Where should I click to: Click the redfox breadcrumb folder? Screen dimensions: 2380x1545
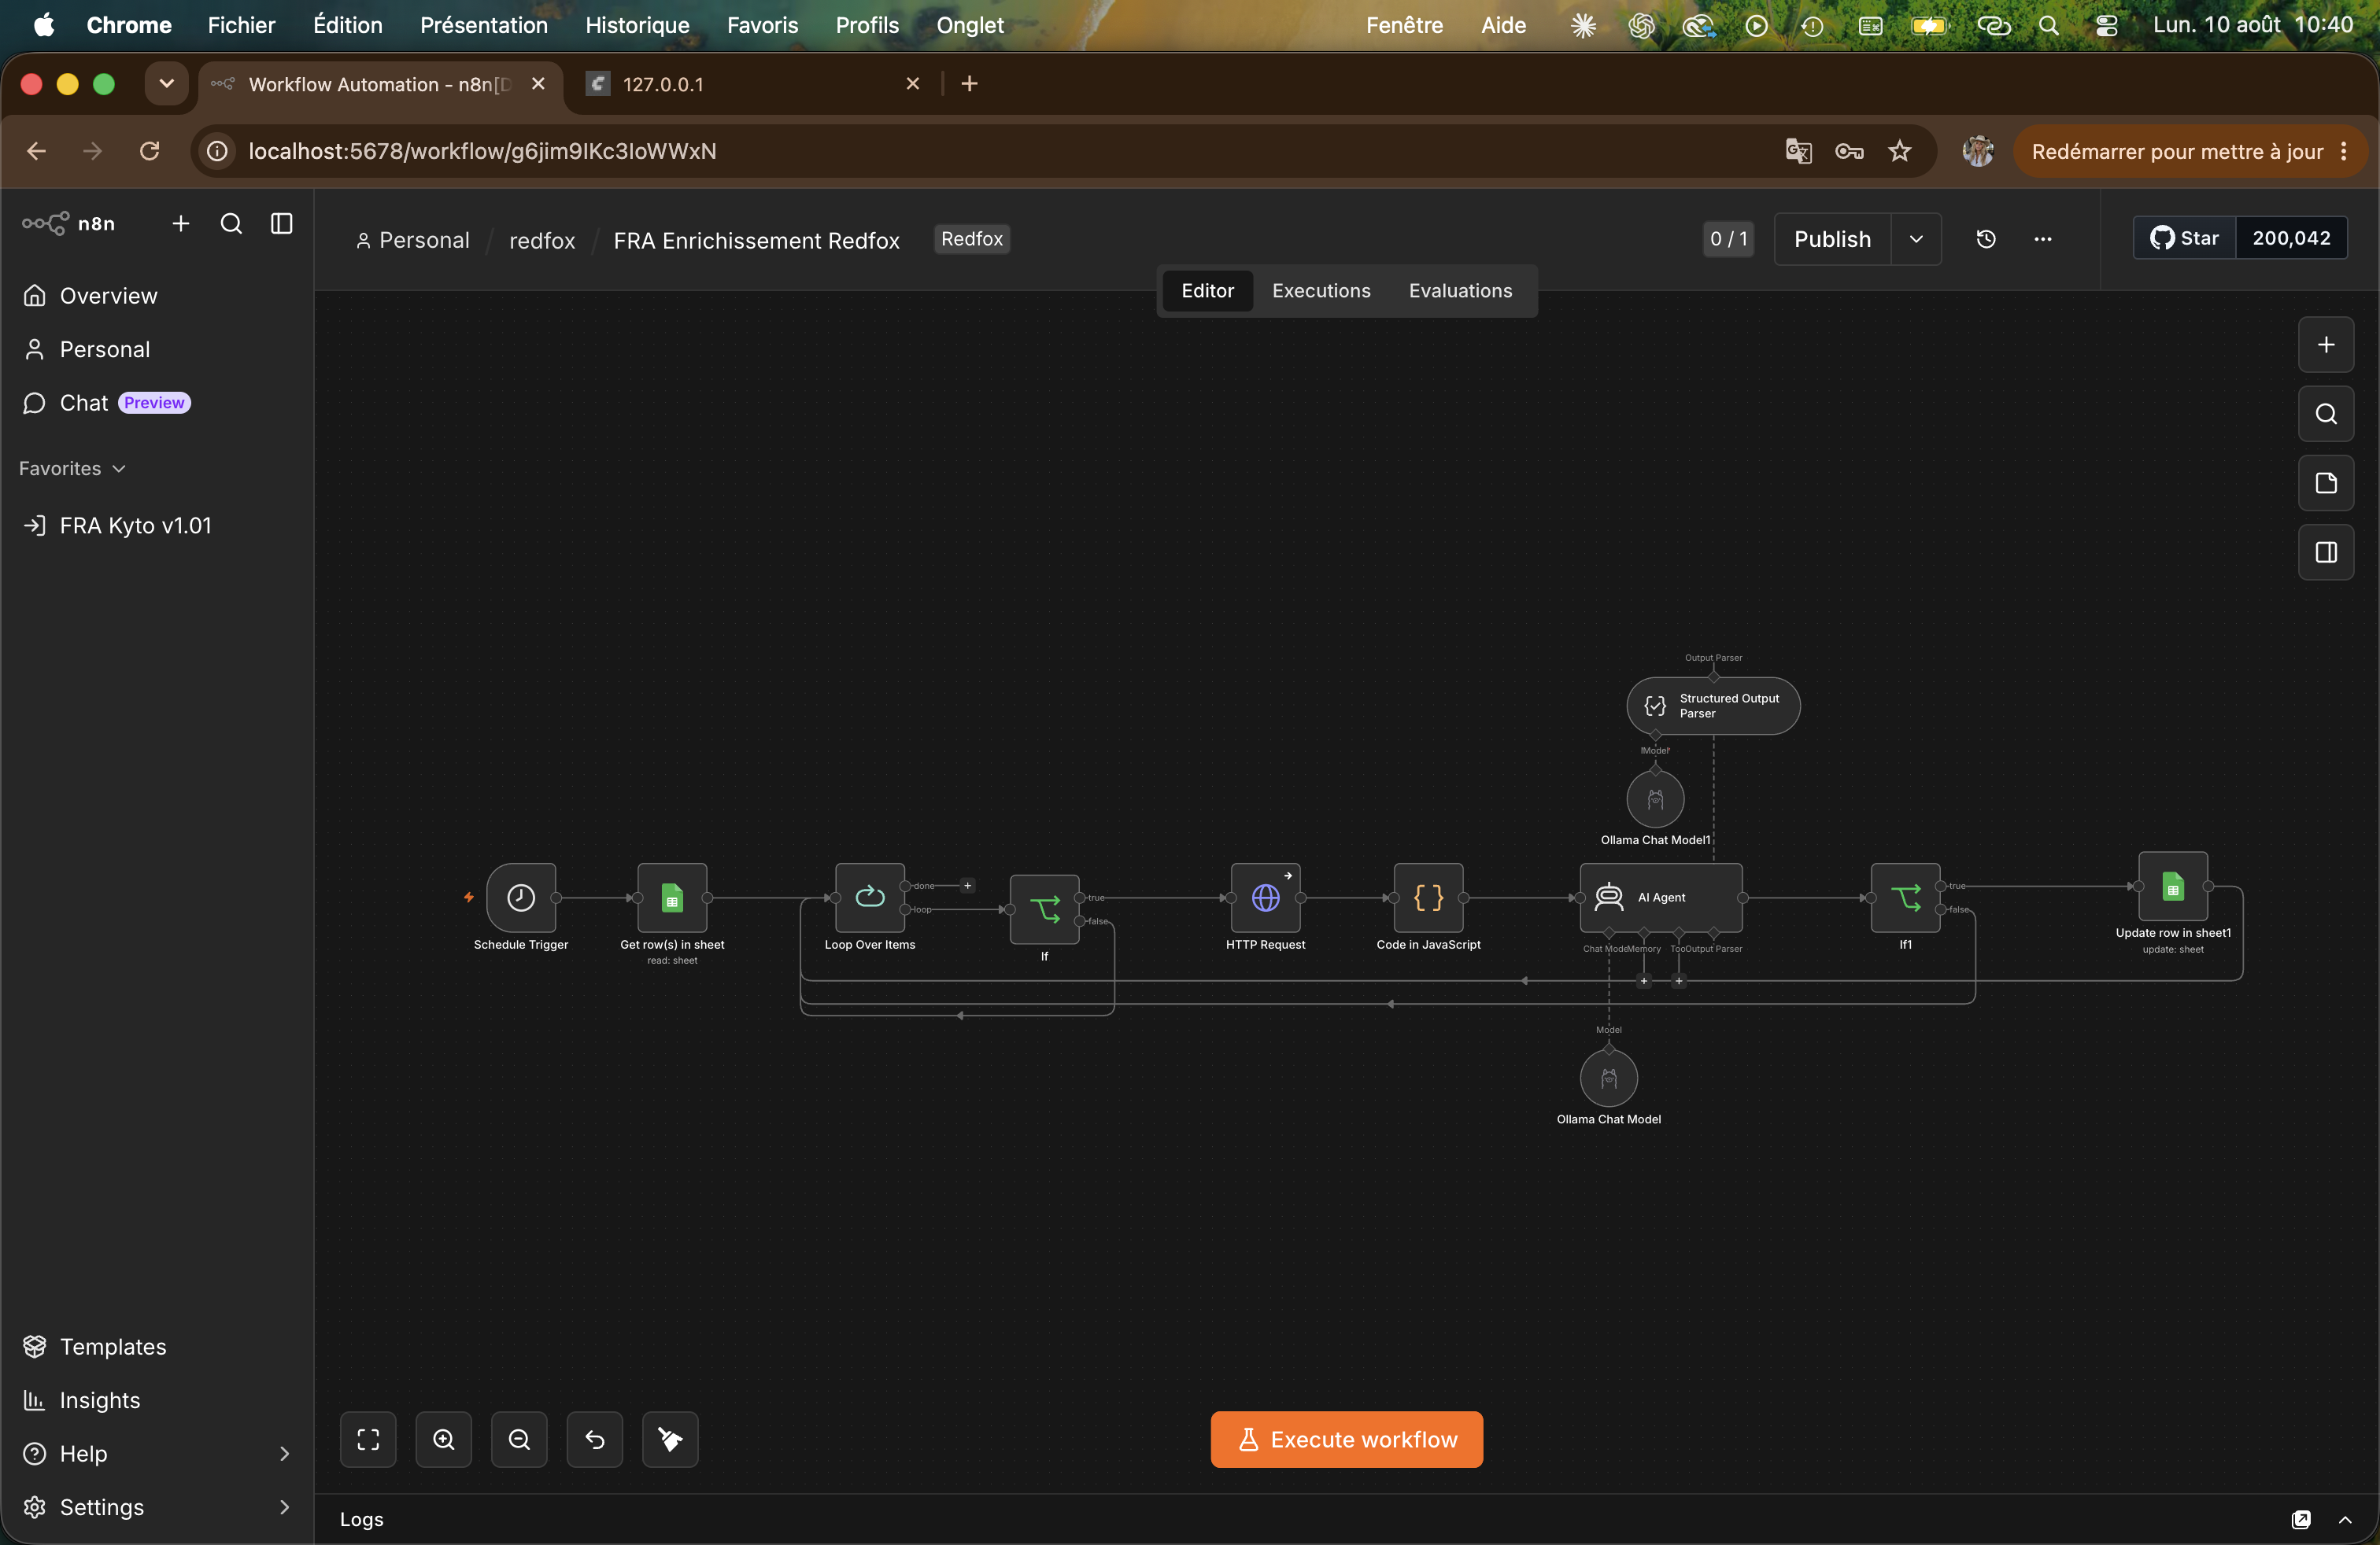(x=542, y=240)
